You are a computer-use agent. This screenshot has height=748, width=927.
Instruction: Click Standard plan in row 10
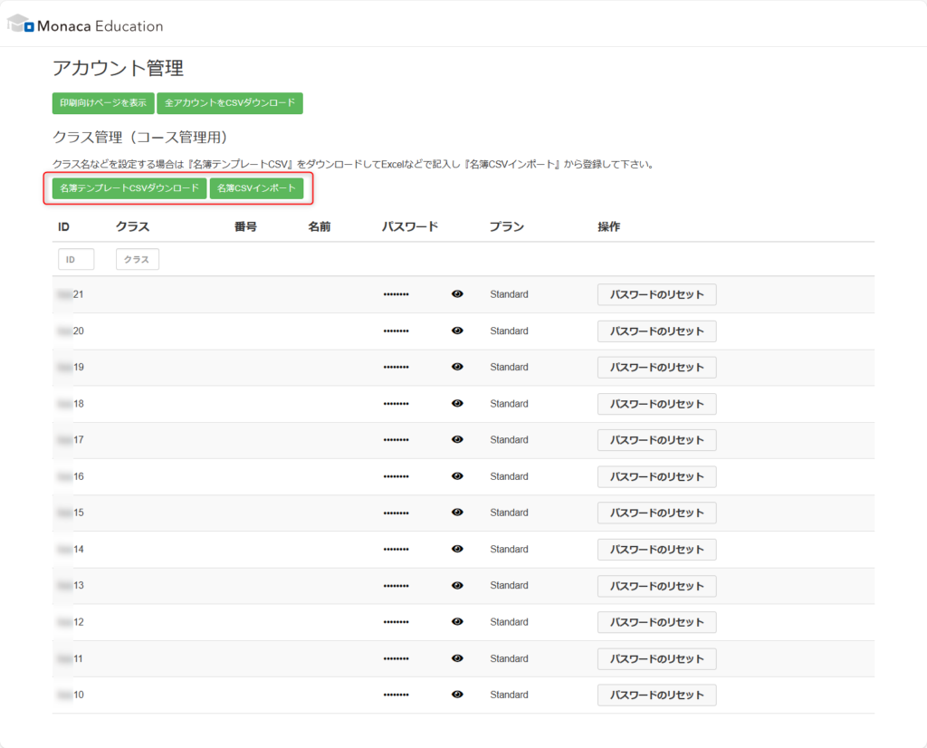pos(509,695)
